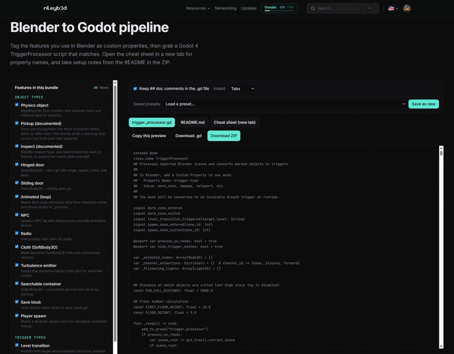Open the Updates page
Viewport: 454px width, 354px height.
pos(249,8)
